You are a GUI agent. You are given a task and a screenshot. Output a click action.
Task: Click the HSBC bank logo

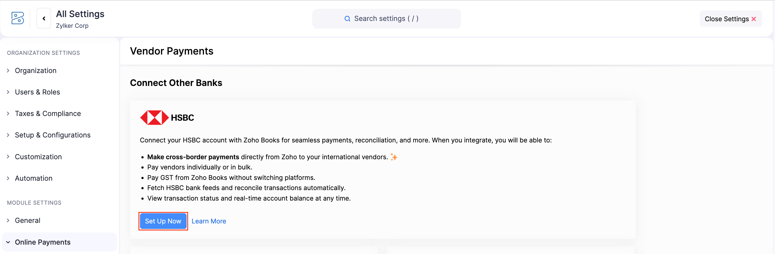pyautogui.click(x=154, y=118)
